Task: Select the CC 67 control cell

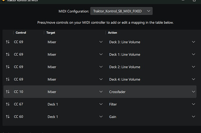Action: click(18, 104)
